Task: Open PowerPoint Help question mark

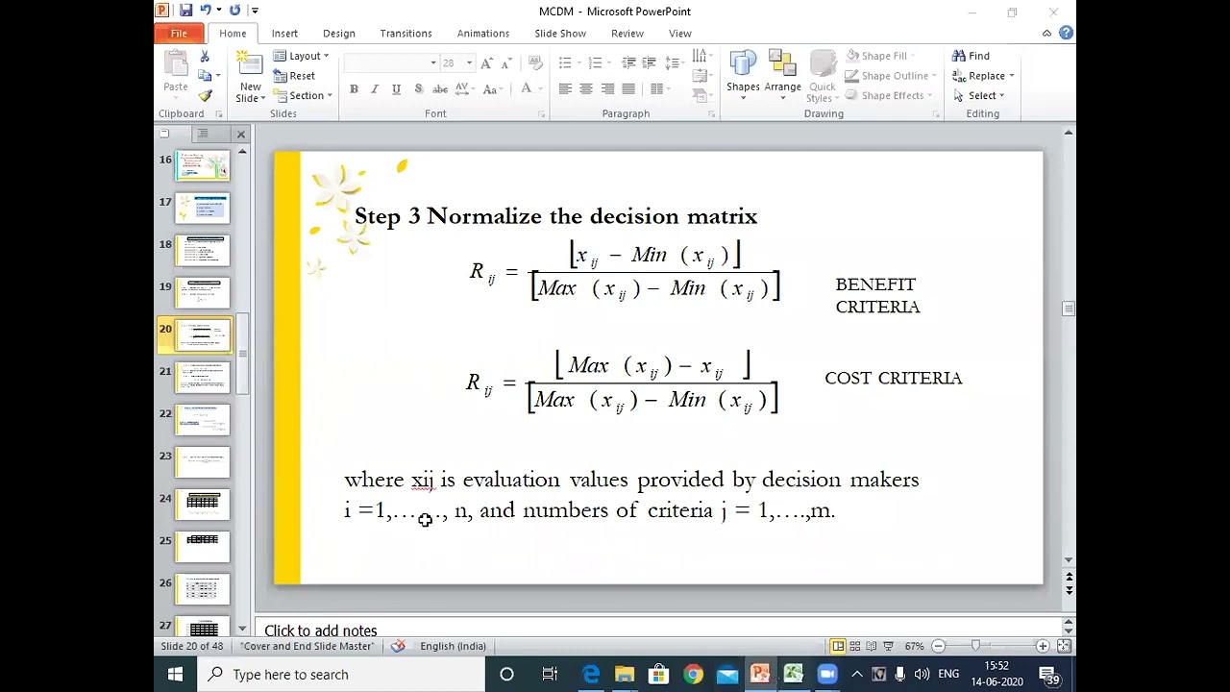Action: (1066, 33)
